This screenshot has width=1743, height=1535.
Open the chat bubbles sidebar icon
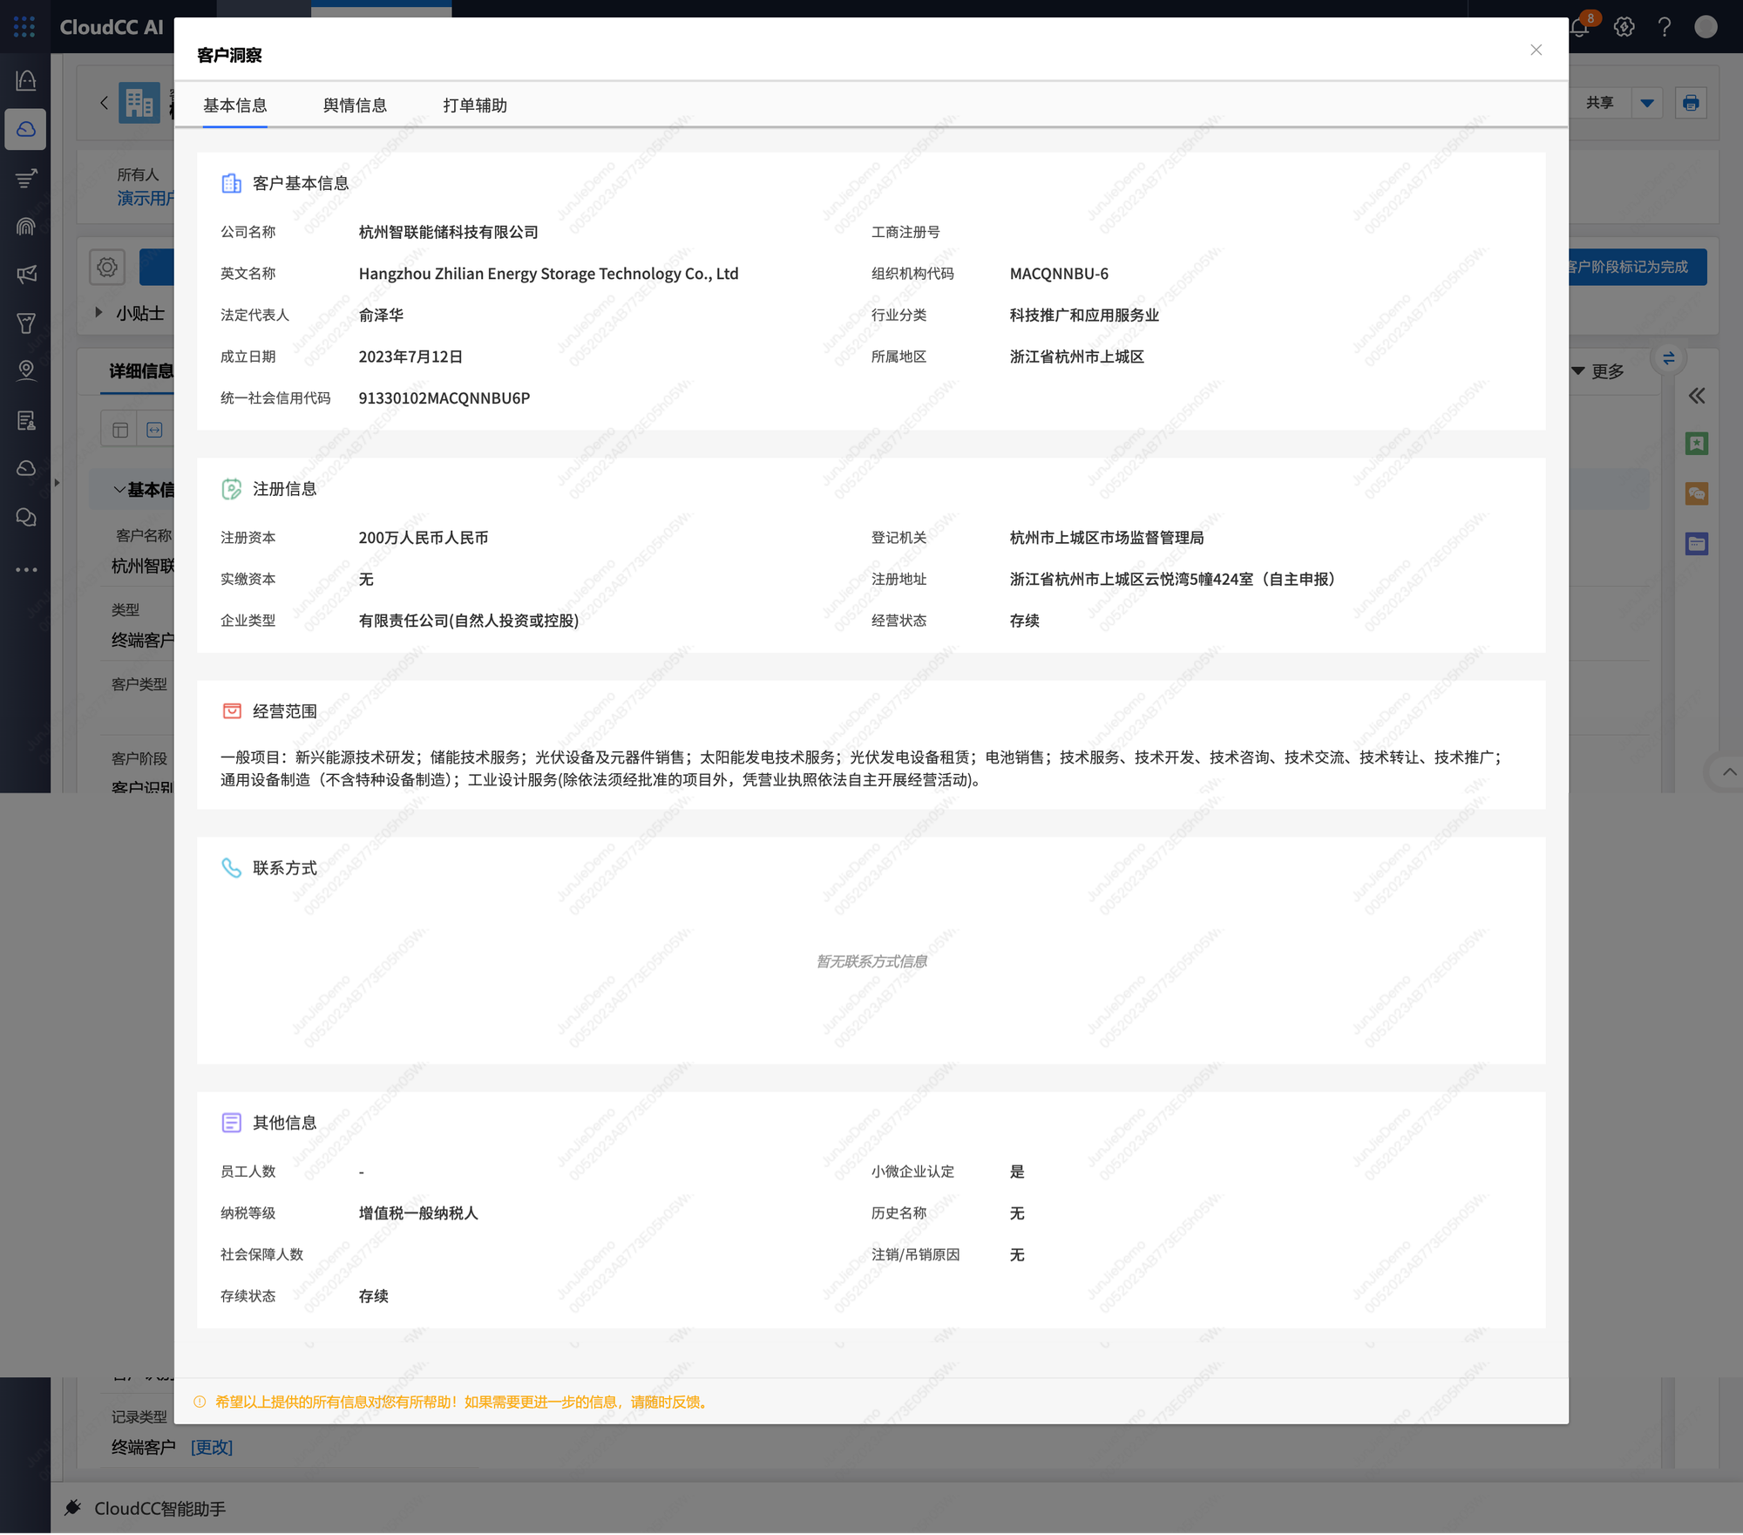click(x=26, y=518)
